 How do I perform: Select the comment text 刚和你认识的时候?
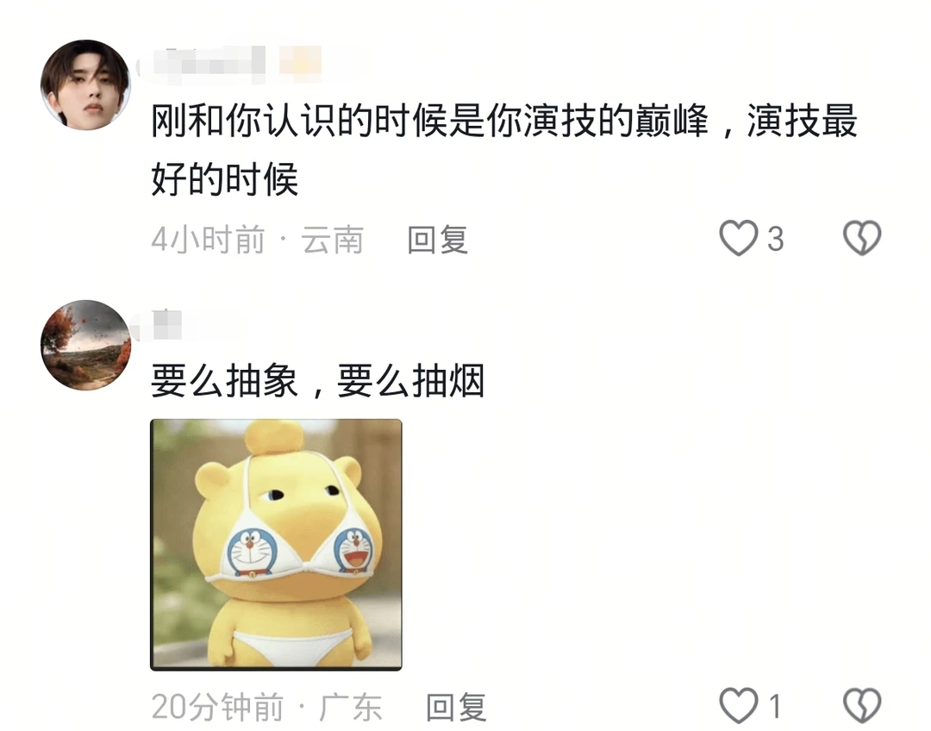pyautogui.click(x=298, y=122)
